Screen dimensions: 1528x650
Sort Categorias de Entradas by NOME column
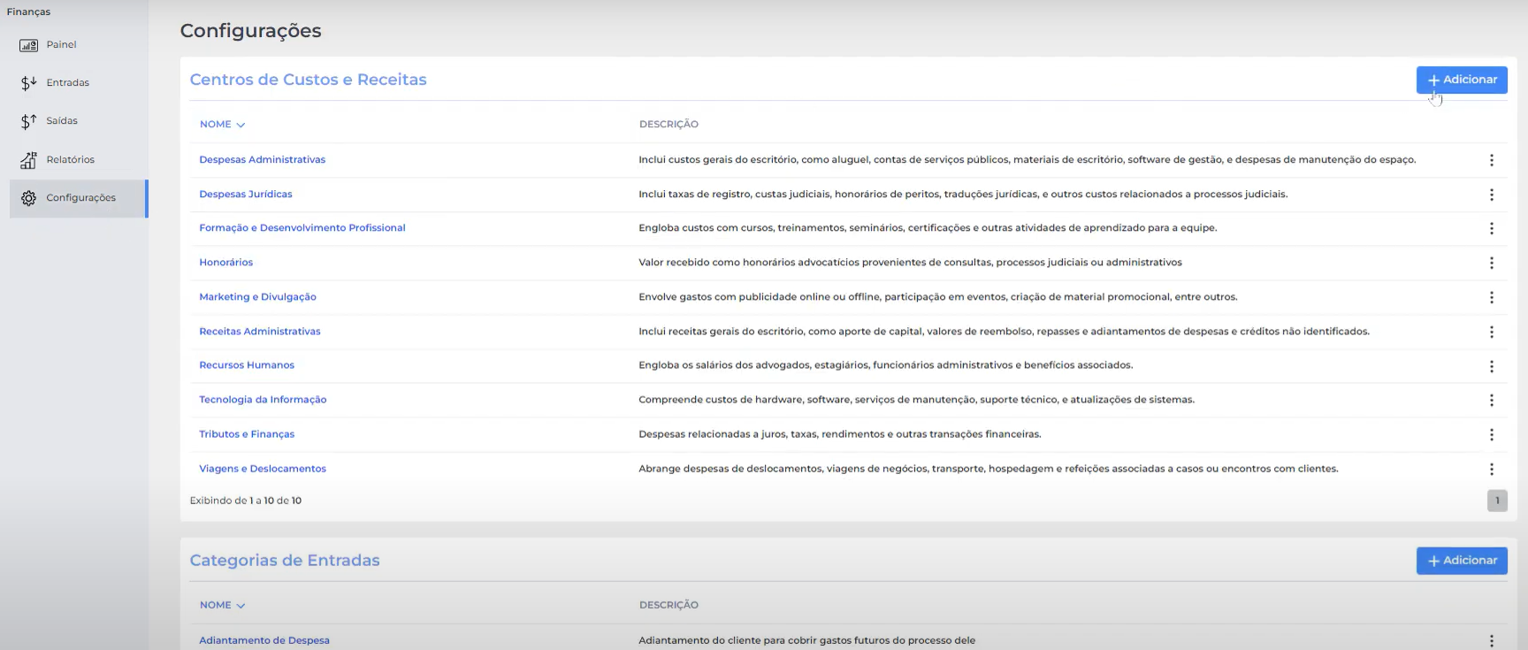tap(222, 606)
